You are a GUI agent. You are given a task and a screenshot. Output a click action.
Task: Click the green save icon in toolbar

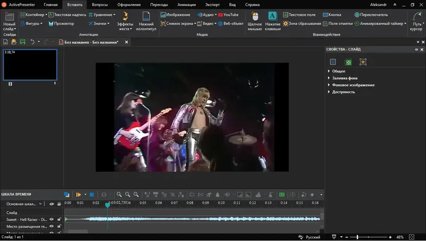coord(22,42)
